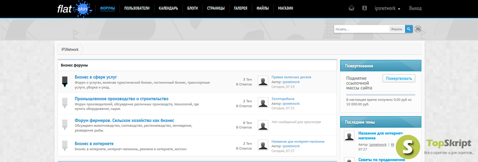Open topic Правка колесных дисков
Image resolution: width=478 pixels, height=162 pixels.
(291, 77)
